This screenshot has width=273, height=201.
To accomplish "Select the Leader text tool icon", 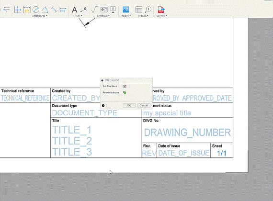I will click(83, 10).
